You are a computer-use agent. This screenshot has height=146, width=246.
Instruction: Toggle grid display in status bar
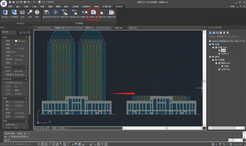[42, 144]
